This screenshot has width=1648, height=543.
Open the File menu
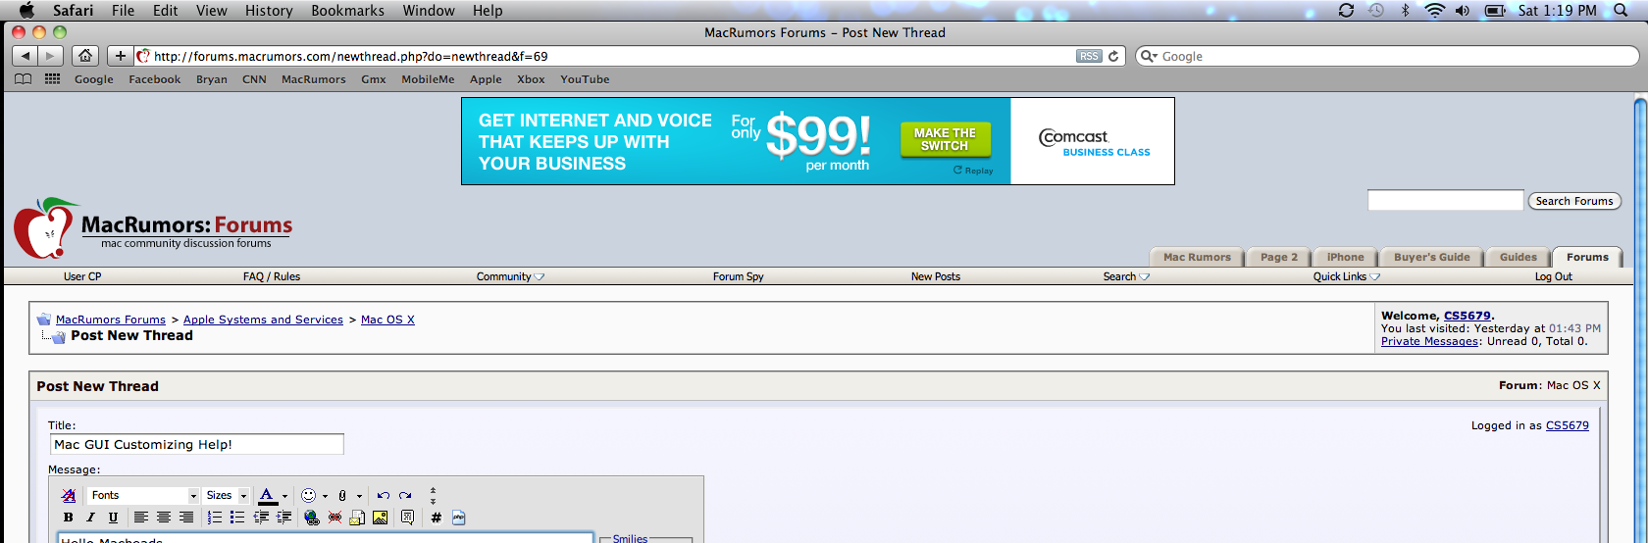click(123, 10)
